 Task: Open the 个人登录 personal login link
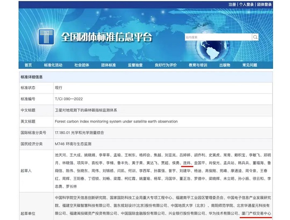coord(246,5)
